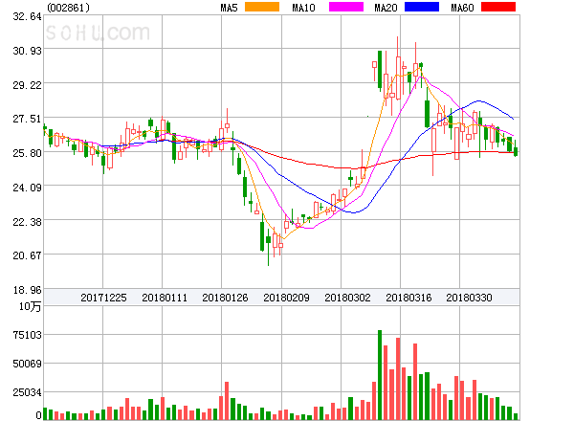Click the stock code (002861) text
Screen dimensions: 574x421
(69, 8)
